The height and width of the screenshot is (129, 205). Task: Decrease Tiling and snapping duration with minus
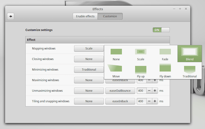pos(149,101)
